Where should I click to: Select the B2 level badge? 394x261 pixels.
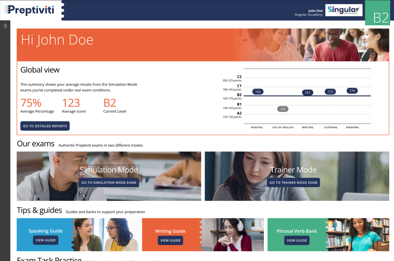click(381, 17)
